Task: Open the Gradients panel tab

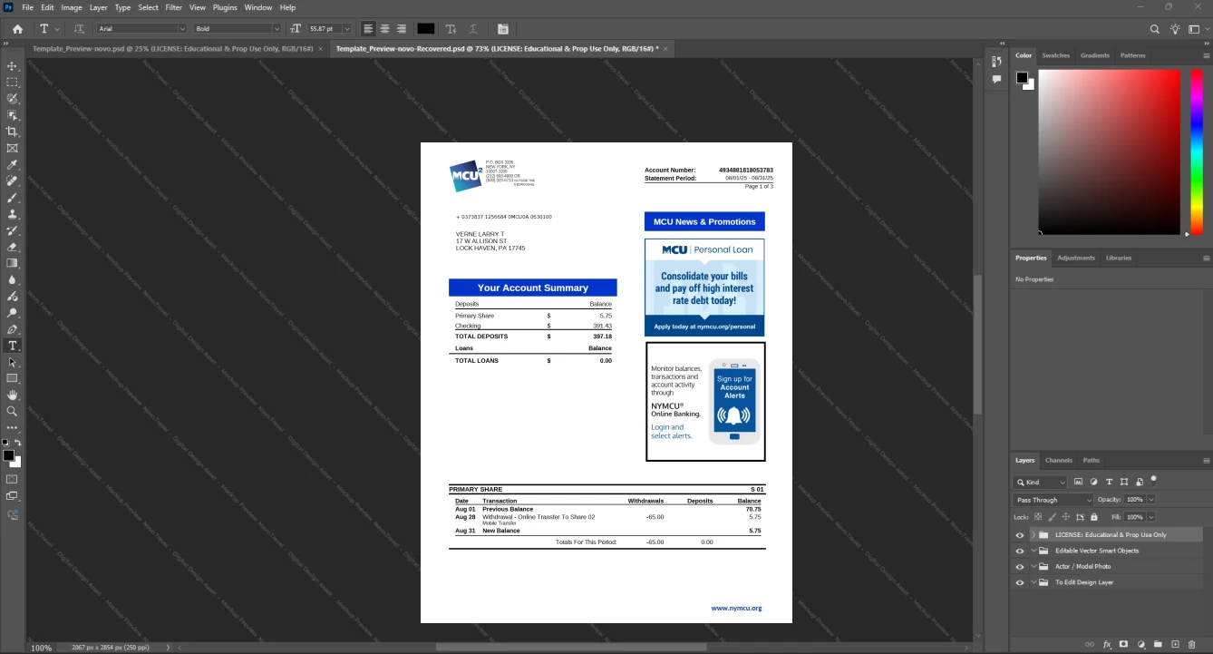Action: pyautogui.click(x=1094, y=55)
